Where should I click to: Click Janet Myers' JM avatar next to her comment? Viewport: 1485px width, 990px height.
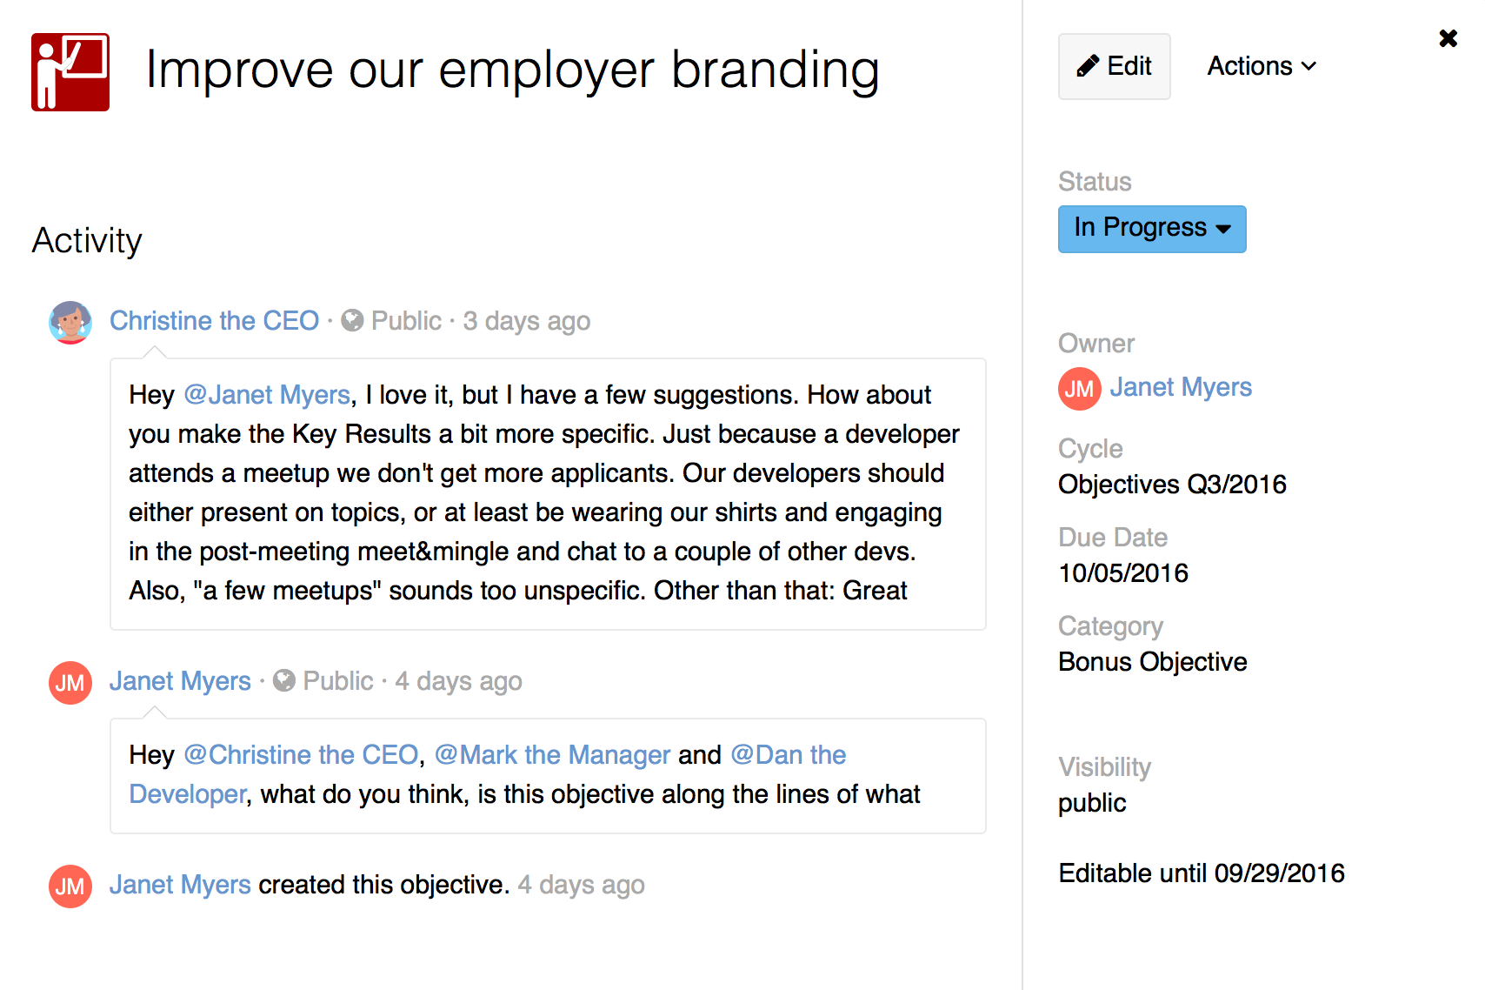click(x=70, y=683)
